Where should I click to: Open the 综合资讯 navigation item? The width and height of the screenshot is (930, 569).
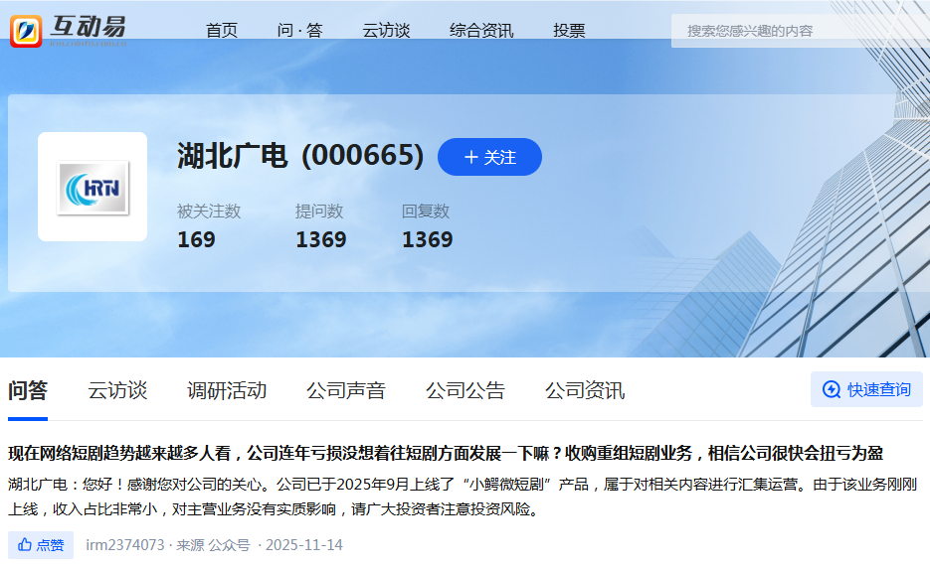[481, 31]
